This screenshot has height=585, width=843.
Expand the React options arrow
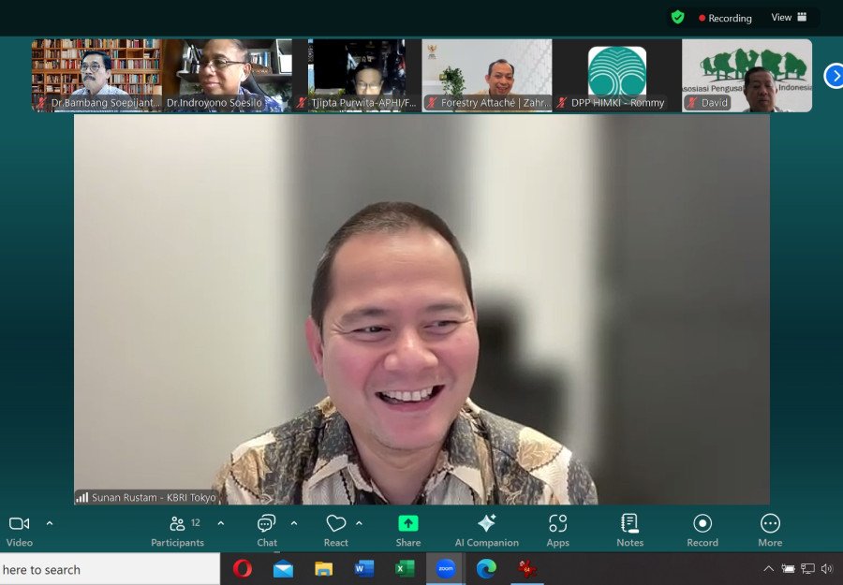pos(359,523)
